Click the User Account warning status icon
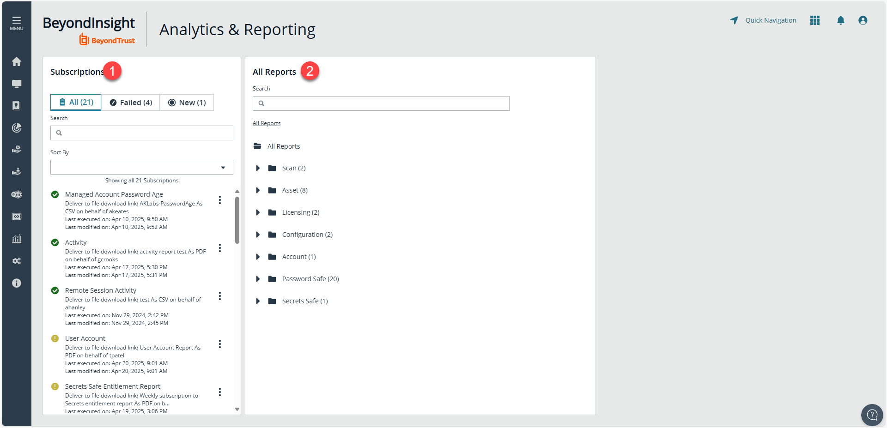Screen dimensions: 887x428 55,338
